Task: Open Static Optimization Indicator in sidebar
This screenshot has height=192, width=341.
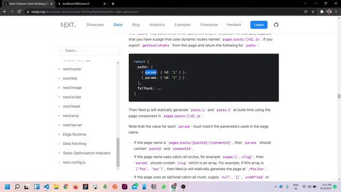Action: [86, 153]
